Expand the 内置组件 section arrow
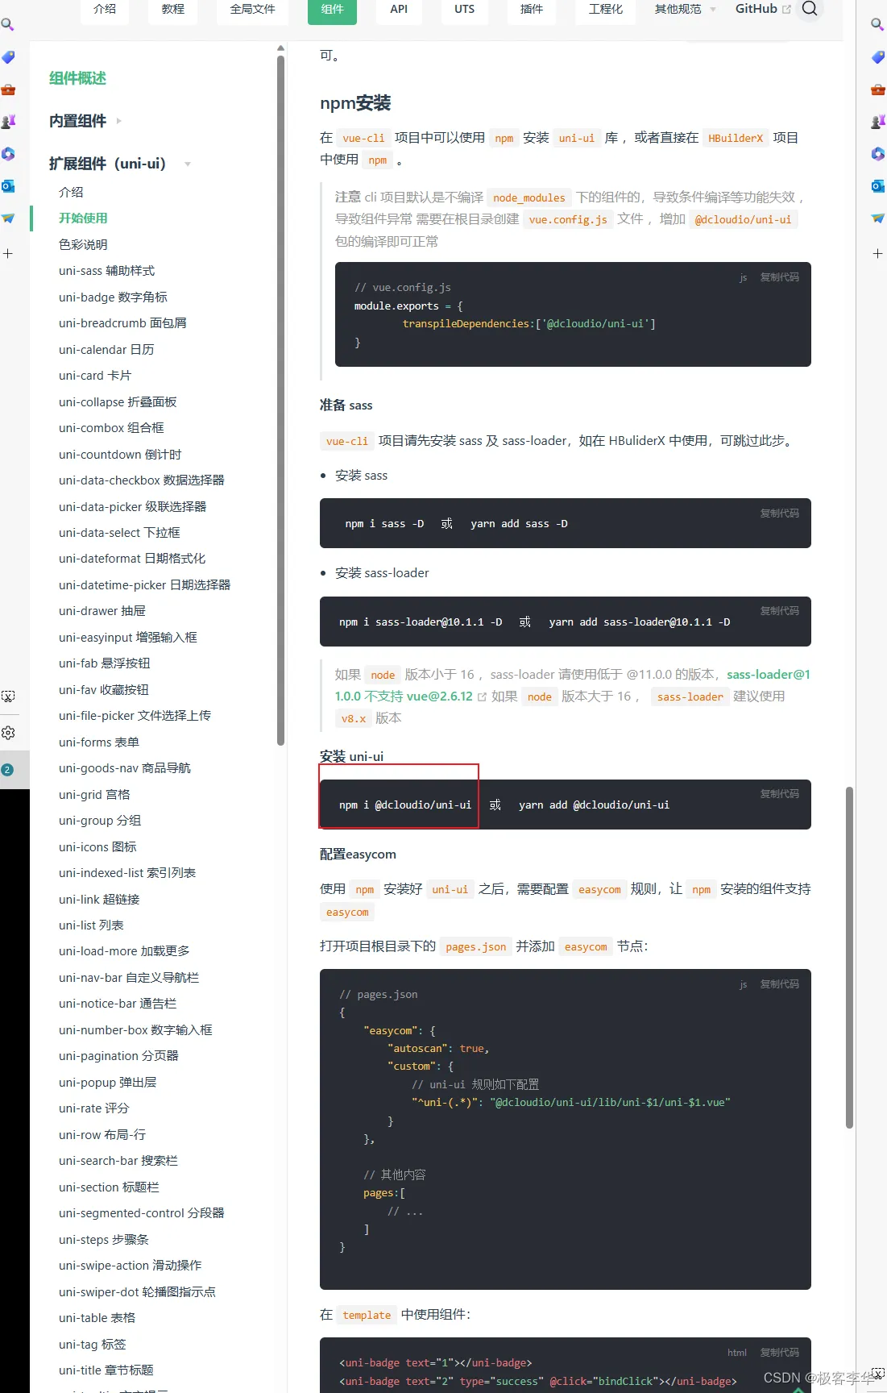Screen dimensions: 887x1393 (x=118, y=121)
